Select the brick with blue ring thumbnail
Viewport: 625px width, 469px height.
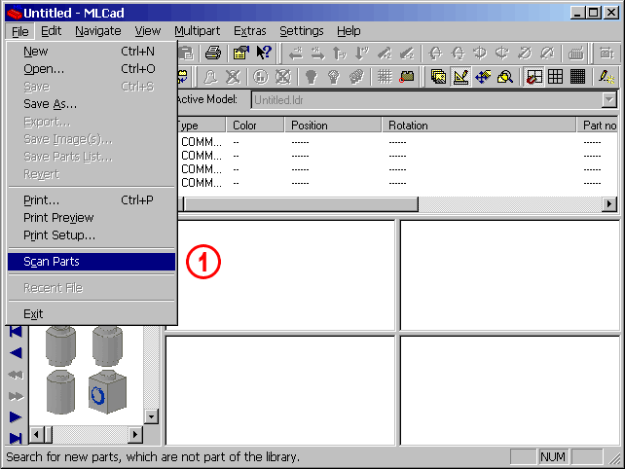(x=107, y=392)
